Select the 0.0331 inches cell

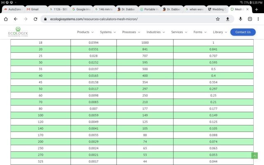click(94, 49)
